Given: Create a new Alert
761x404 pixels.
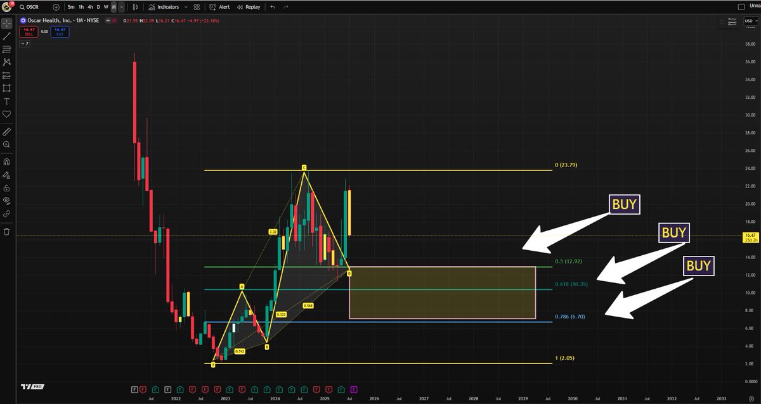Looking at the screenshot, I should coord(219,7).
